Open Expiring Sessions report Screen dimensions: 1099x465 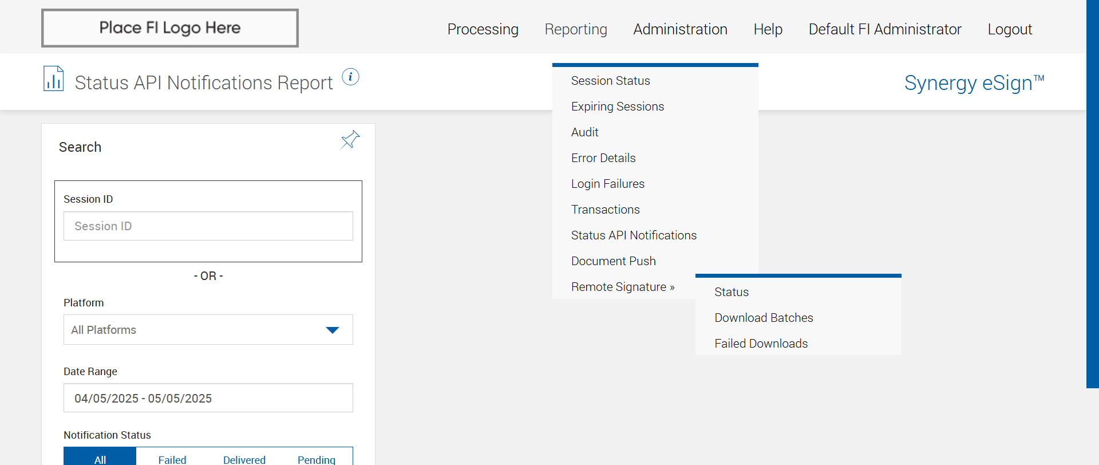(x=617, y=107)
